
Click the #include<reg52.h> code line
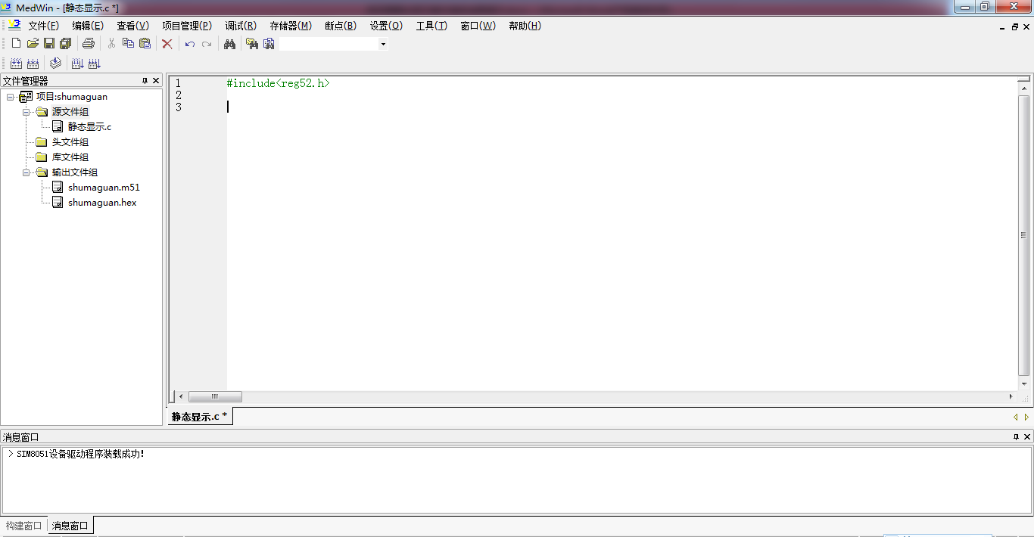pos(278,83)
